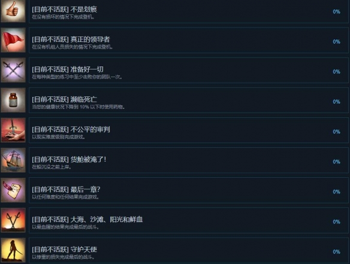Click the medicine bottle achievement icon

click(x=13, y=100)
